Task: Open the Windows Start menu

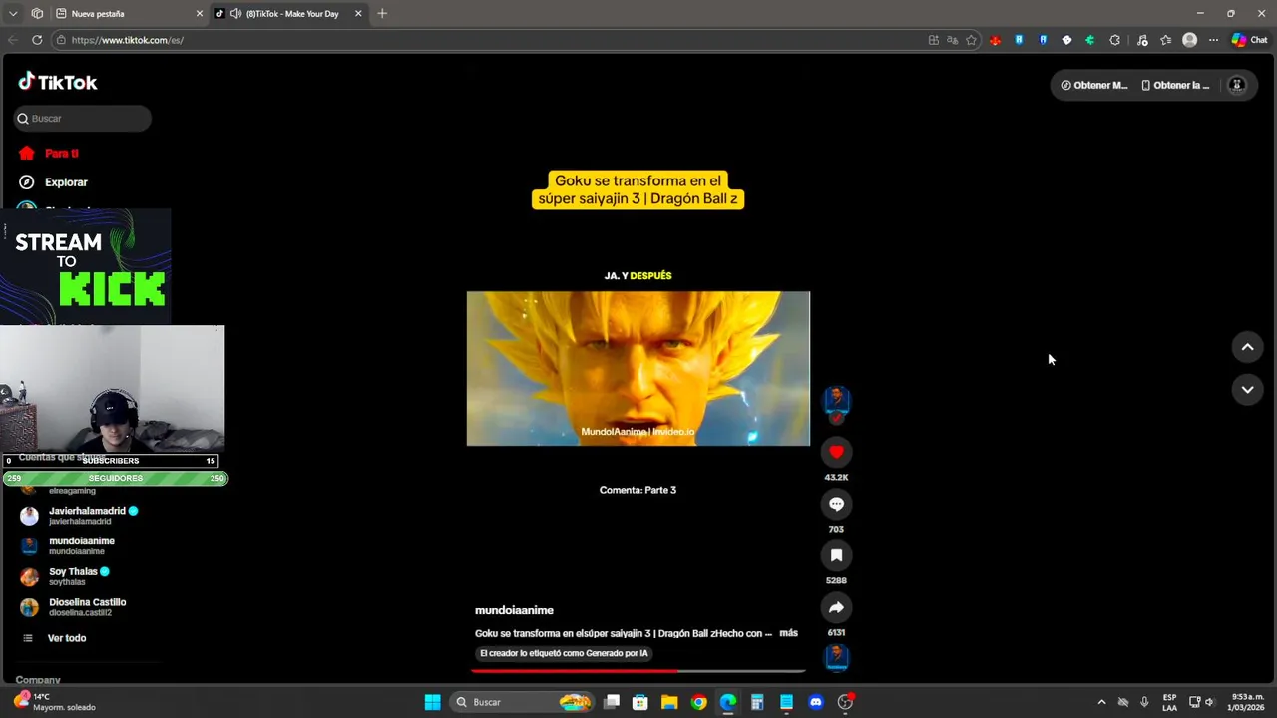Action: tap(432, 702)
